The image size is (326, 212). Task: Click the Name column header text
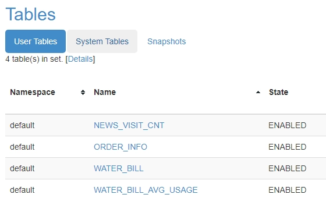click(x=105, y=92)
